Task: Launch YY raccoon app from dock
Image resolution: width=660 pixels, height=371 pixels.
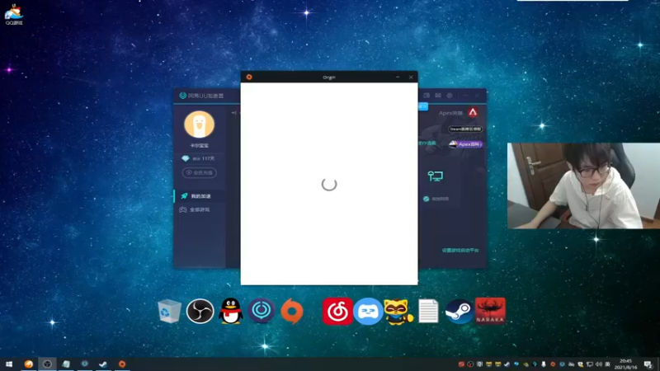Action: click(x=398, y=312)
